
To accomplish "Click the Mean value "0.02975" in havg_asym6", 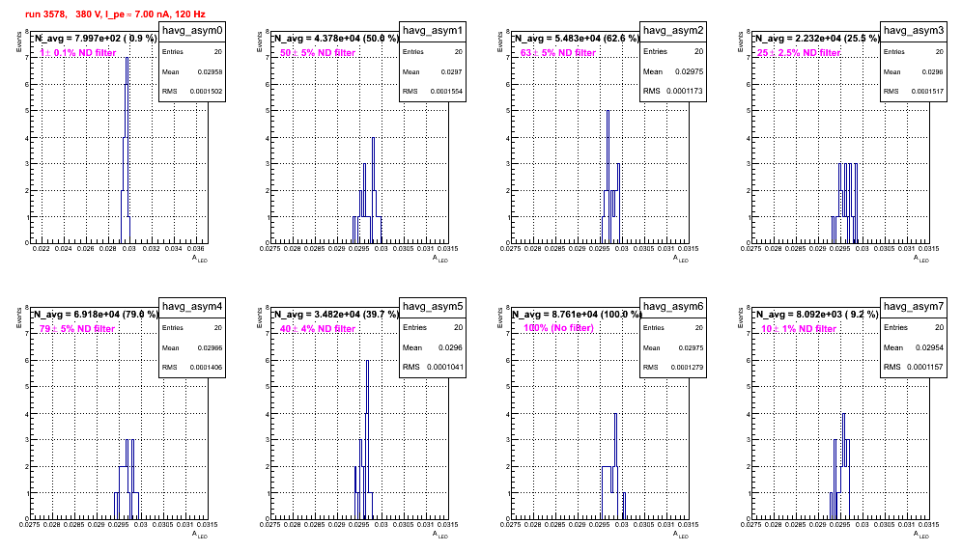I will [691, 347].
